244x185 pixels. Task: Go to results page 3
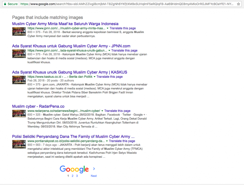(x=77, y=176)
